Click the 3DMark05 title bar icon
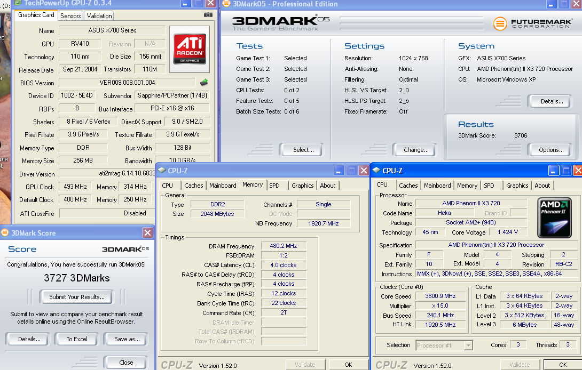Screen dimensions: 582x370 tap(226, 4)
